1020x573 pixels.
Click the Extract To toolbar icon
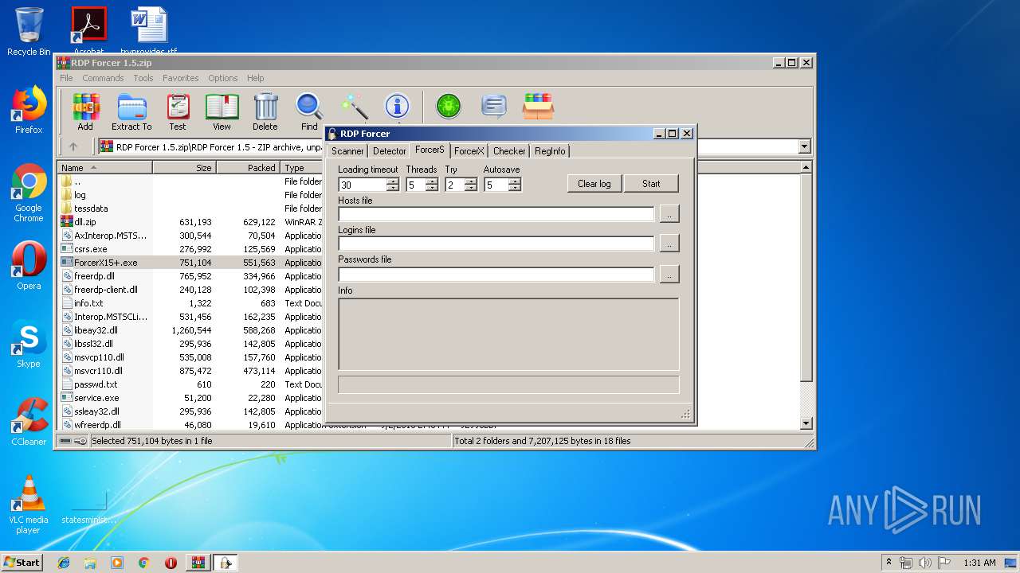131,111
